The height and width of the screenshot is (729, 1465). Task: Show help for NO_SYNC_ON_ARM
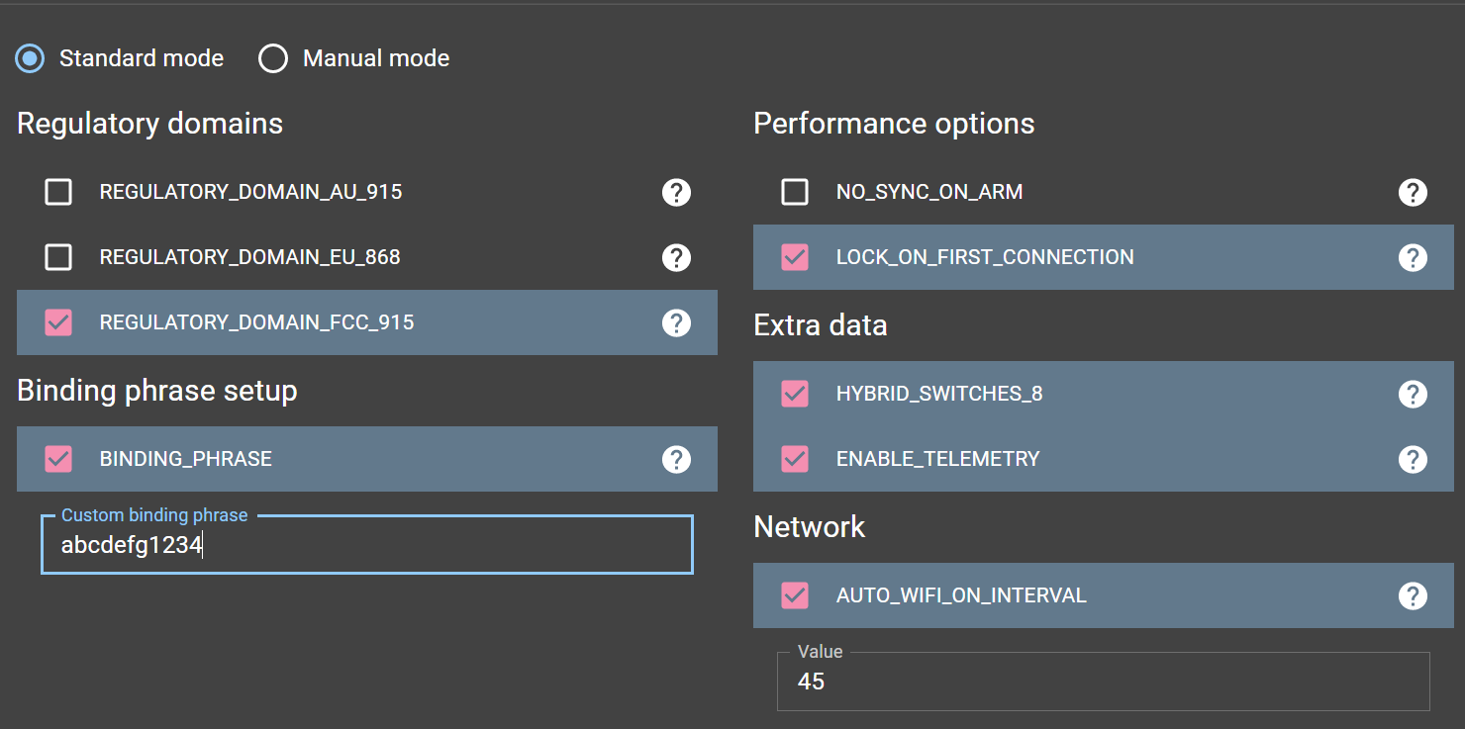coord(1413,192)
